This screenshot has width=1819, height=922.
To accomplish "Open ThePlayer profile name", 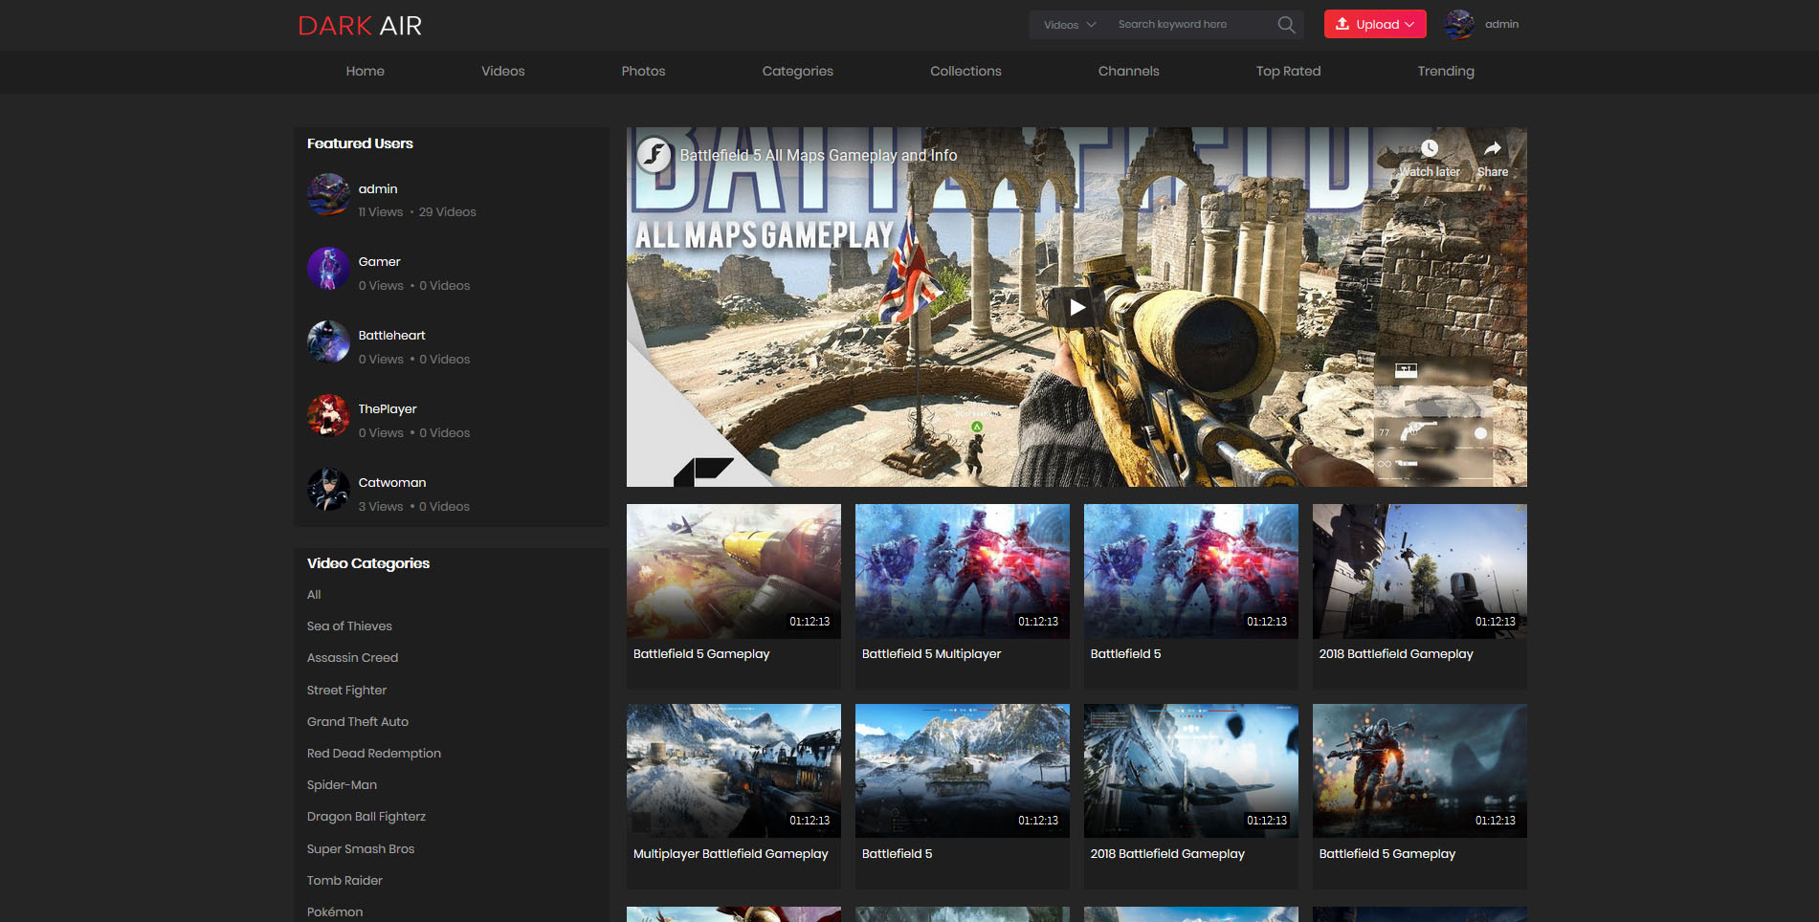I will click(387, 408).
